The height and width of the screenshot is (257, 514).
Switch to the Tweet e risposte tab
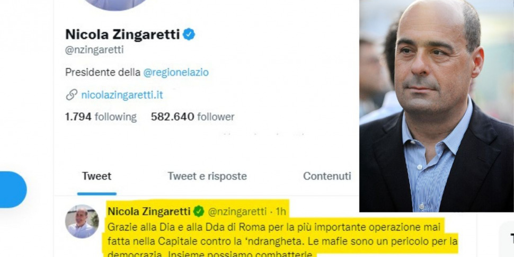[207, 176]
